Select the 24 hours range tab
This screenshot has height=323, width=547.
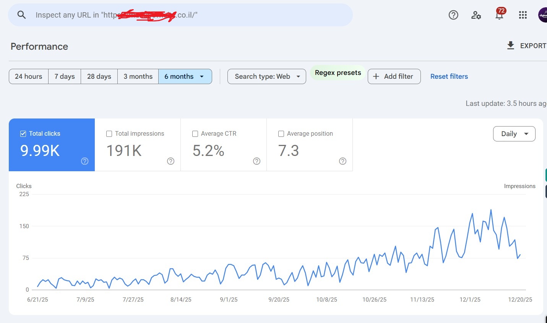click(29, 76)
